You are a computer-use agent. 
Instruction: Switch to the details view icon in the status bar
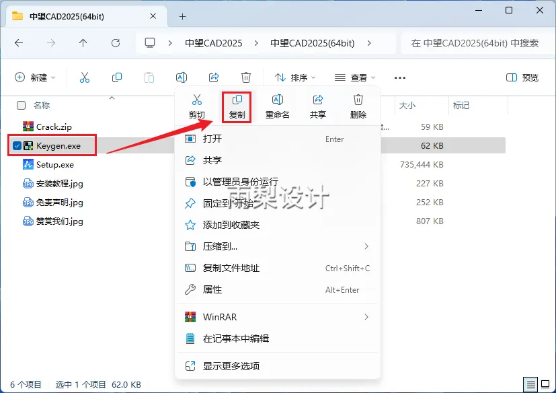[530, 384]
